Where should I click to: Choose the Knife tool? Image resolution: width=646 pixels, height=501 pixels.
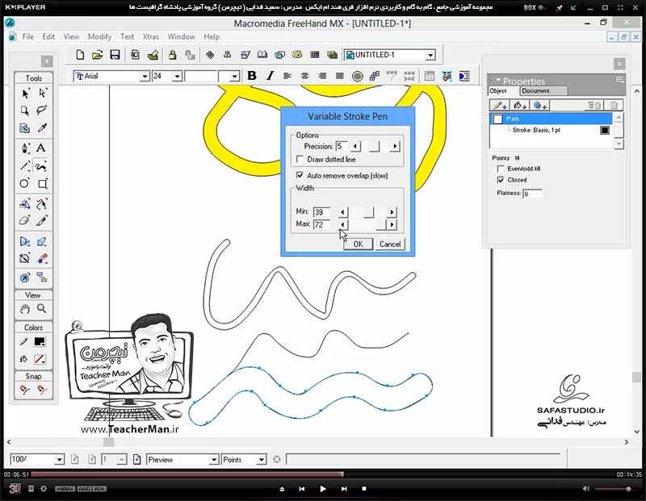[42, 221]
